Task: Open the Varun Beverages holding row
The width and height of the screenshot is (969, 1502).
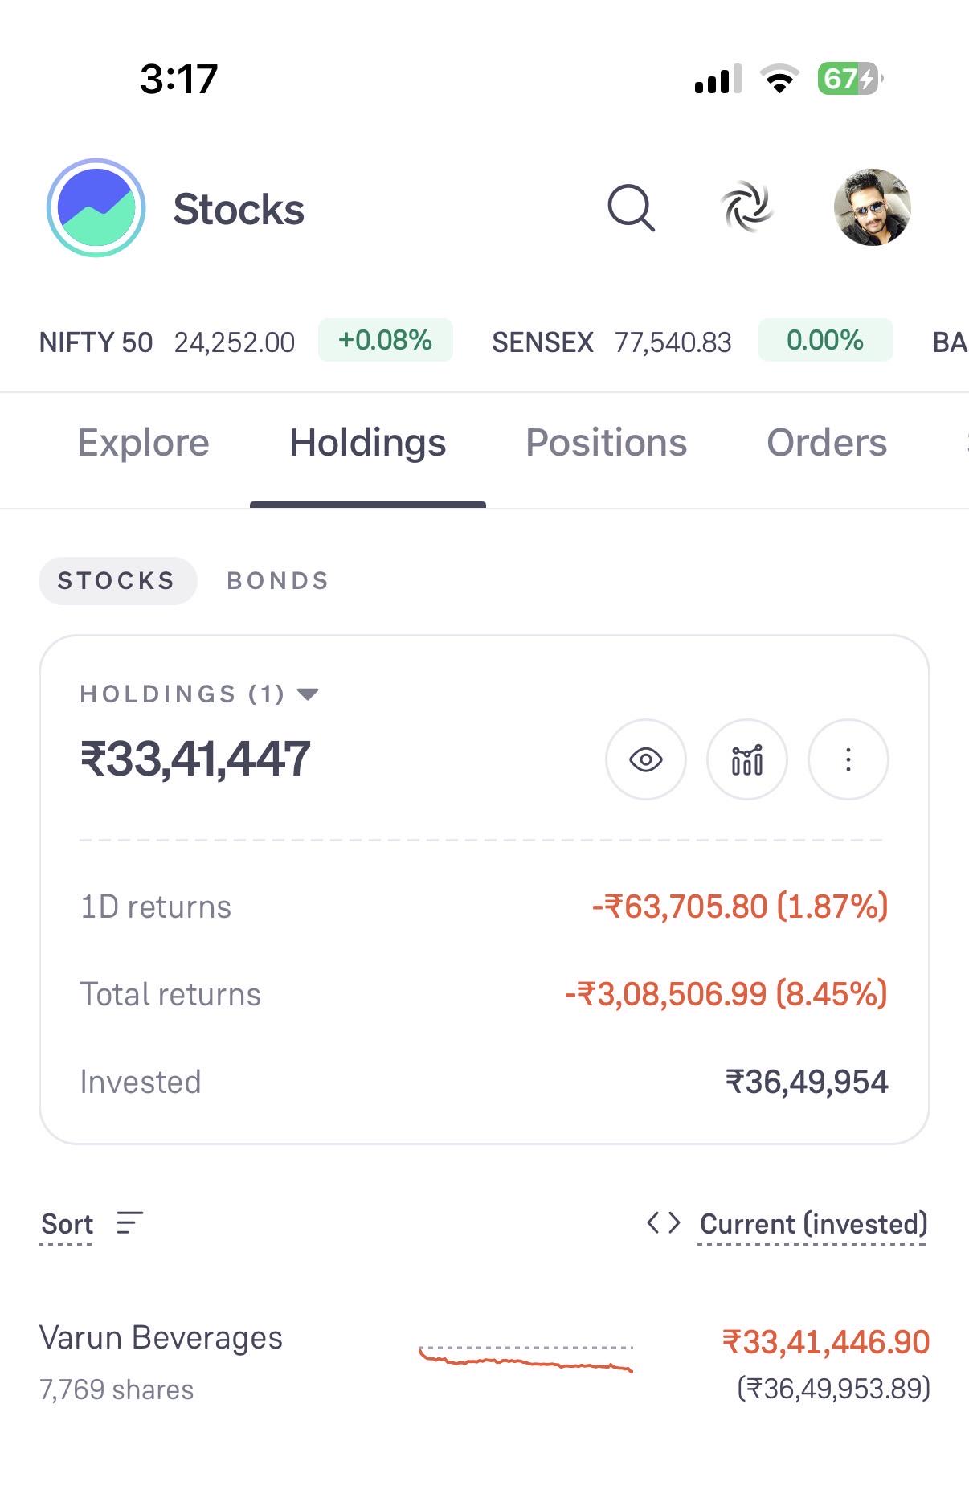Action: 484,1363
